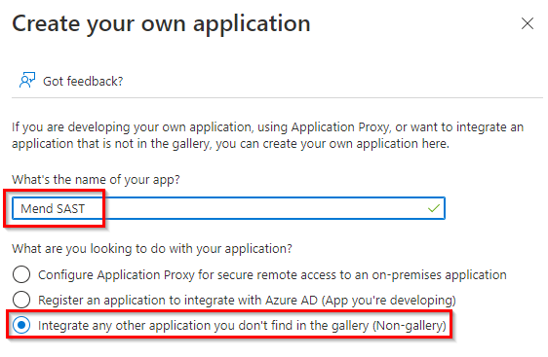Focus the app name input field
Viewport: 548px width, 357px height.
228,208
